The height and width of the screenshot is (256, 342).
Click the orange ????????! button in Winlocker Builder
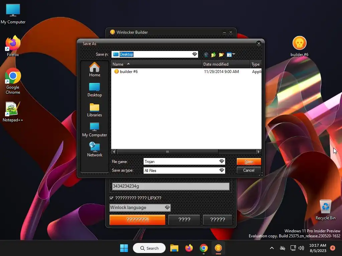point(137,220)
